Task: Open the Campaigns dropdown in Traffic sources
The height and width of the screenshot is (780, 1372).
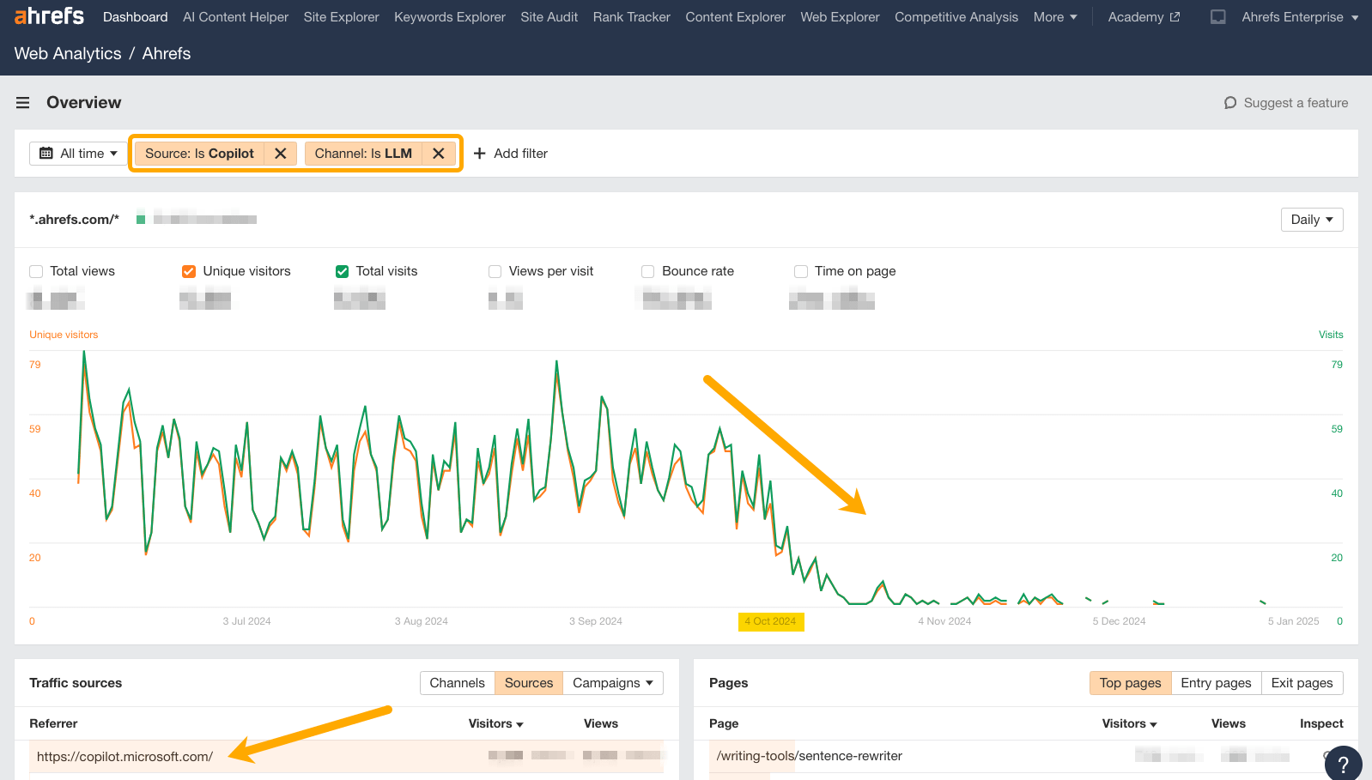Action: [613, 683]
